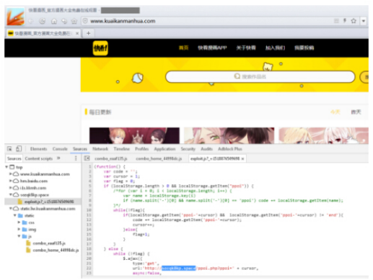Switch to the Adblock Plus DevTools tab
This screenshot has height=280, width=373.
coord(230,149)
